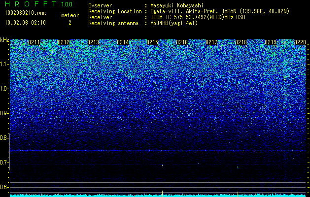Click the 1.0 frequency axis label

[4, 89]
